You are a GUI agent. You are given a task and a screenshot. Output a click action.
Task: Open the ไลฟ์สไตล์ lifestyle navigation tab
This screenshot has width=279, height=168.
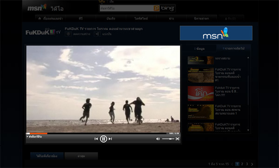point(141,18)
